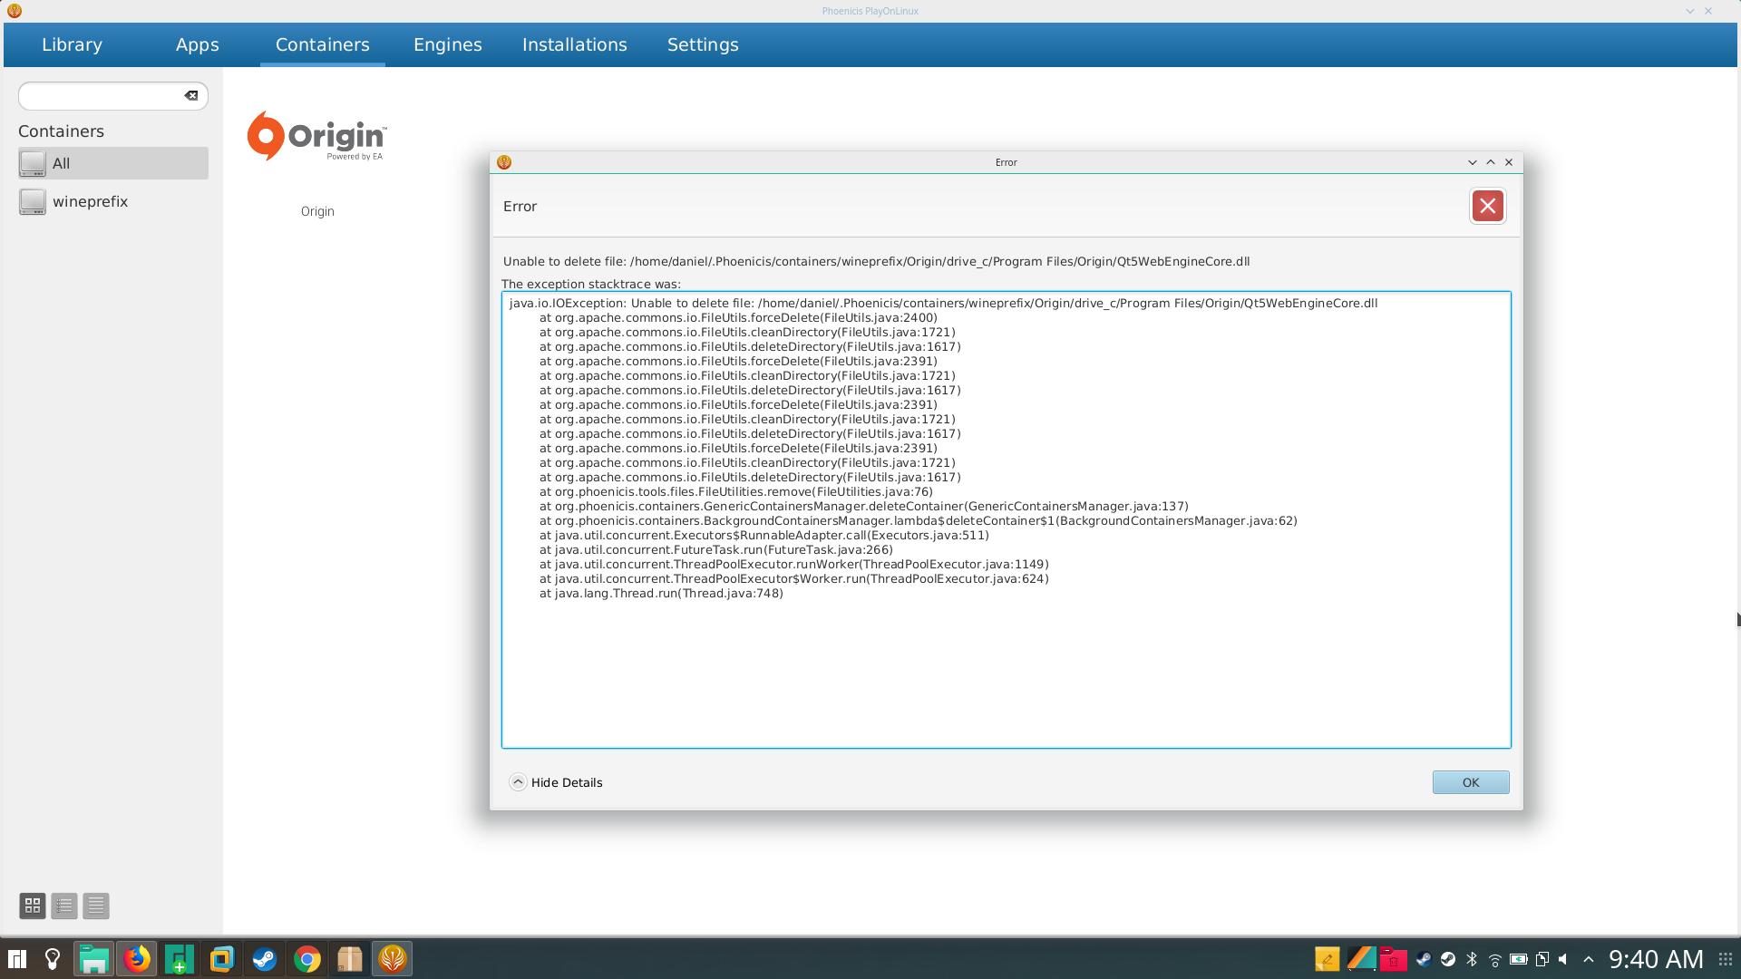Open the Manjaro application launcher menu
The width and height of the screenshot is (1741, 979).
pos(16,959)
